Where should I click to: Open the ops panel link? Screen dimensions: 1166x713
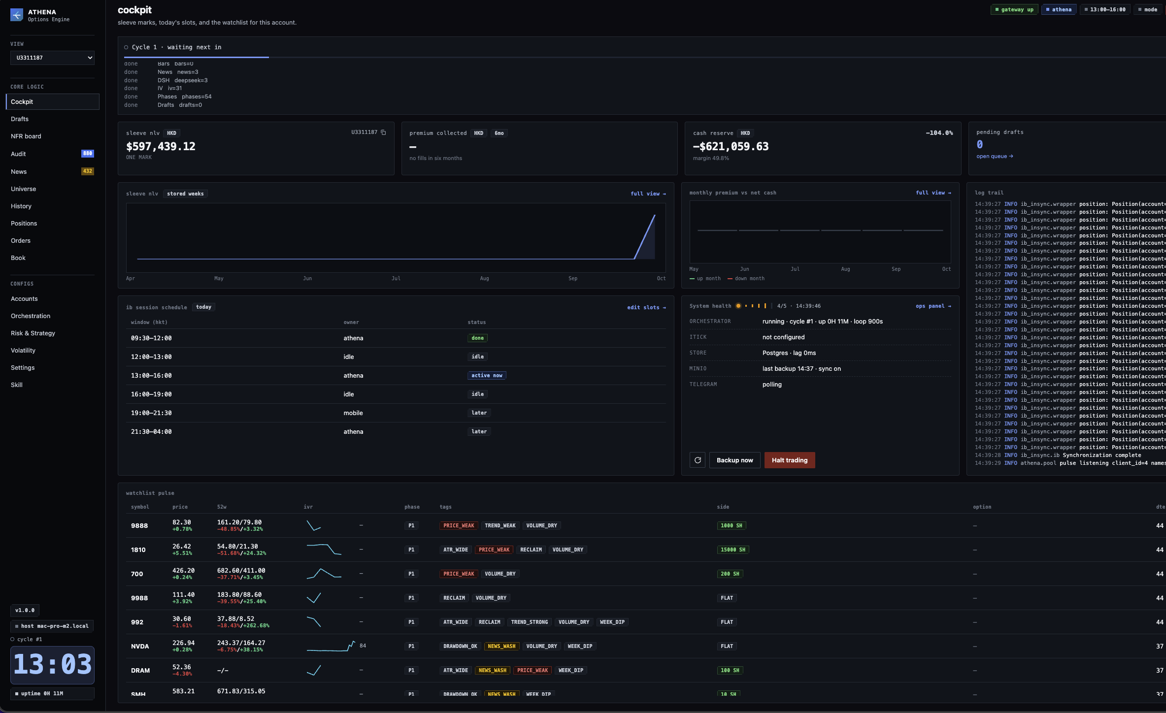click(933, 306)
